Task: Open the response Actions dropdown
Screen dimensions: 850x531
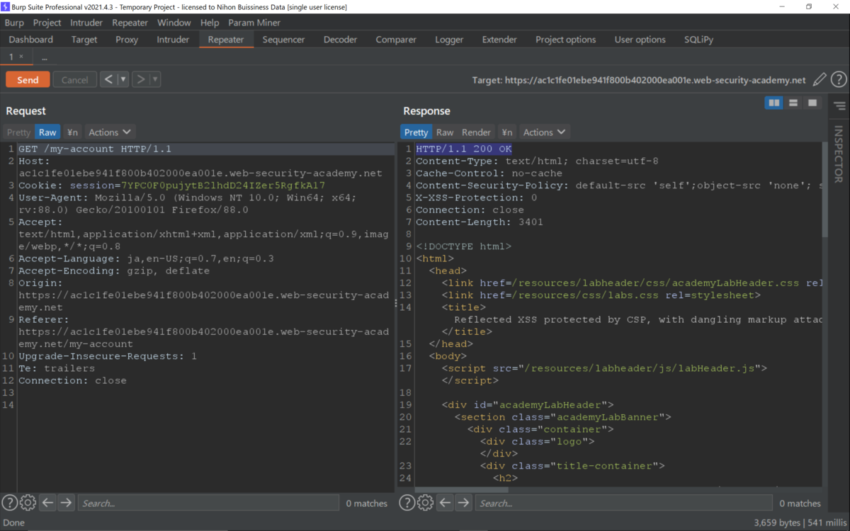Action: tap(544, 132)
